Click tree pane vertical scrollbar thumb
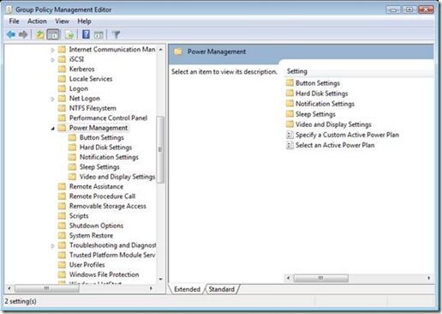Image resolution: width=442 pixels, height=314 pixels. coord(160,149)
